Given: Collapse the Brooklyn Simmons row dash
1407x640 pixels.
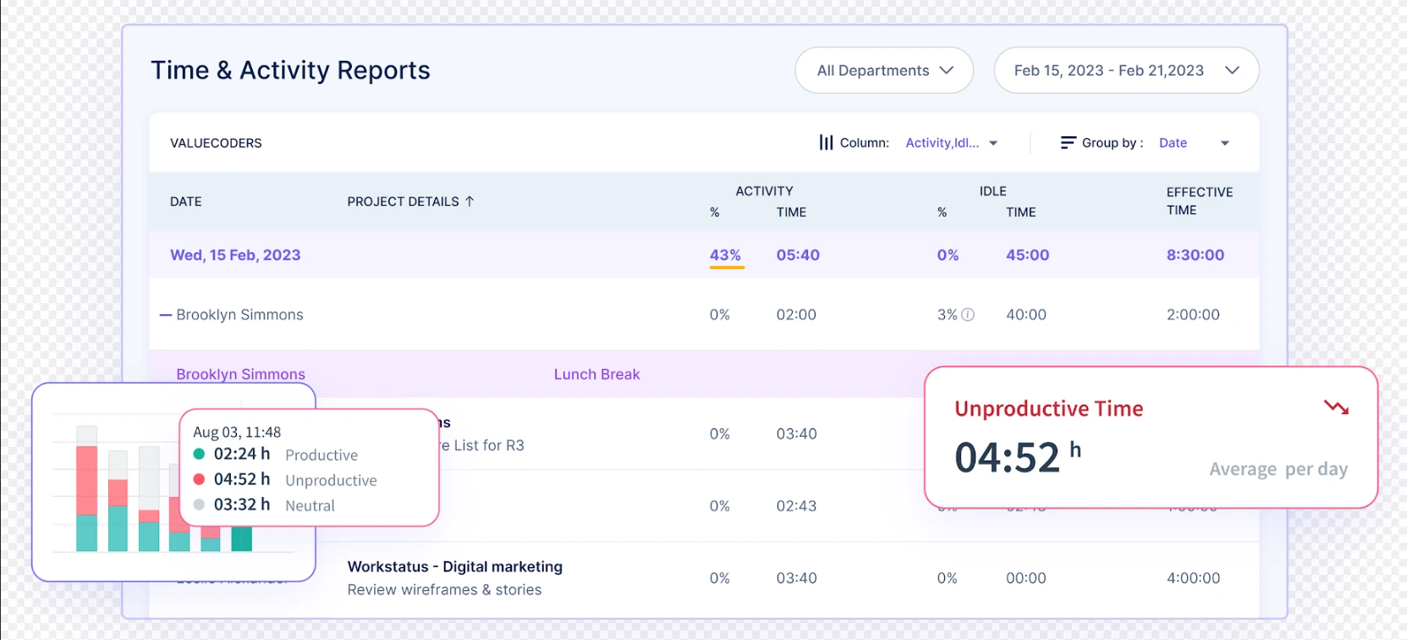Looking at the screenshot, I should (166, 315).
